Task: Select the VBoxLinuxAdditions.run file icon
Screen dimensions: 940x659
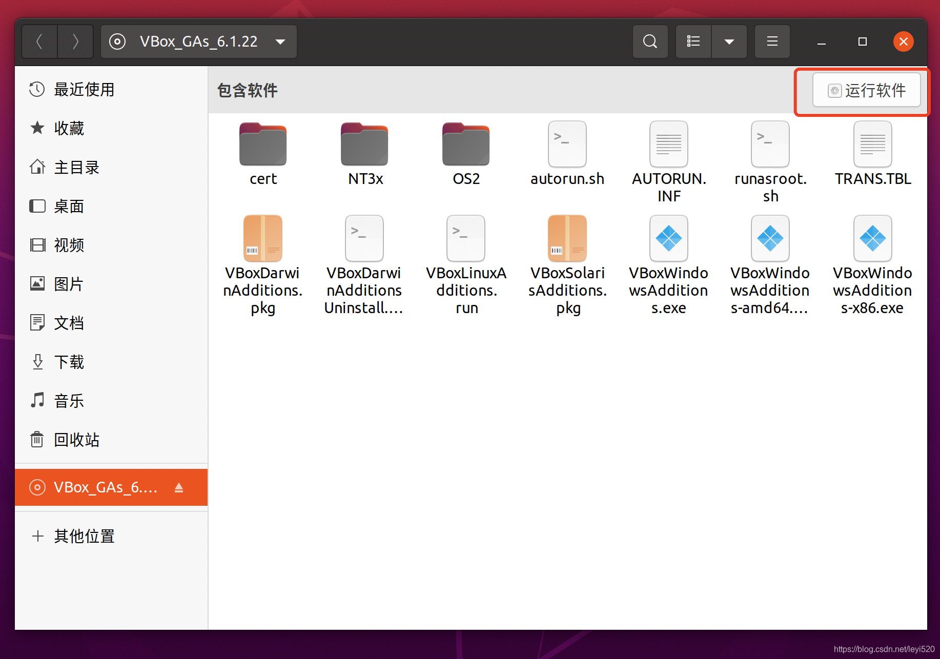Action: pos(466,238)
